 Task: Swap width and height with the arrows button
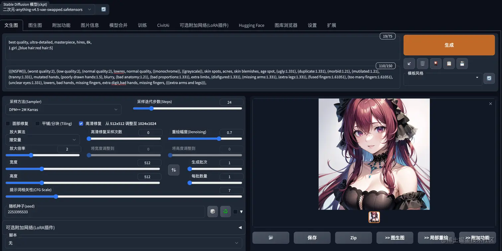pos(174,170)
